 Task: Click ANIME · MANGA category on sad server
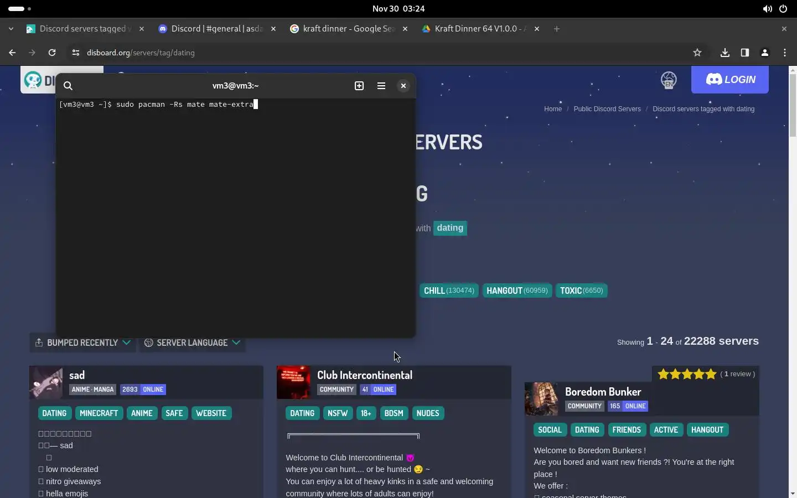point(93,390)
